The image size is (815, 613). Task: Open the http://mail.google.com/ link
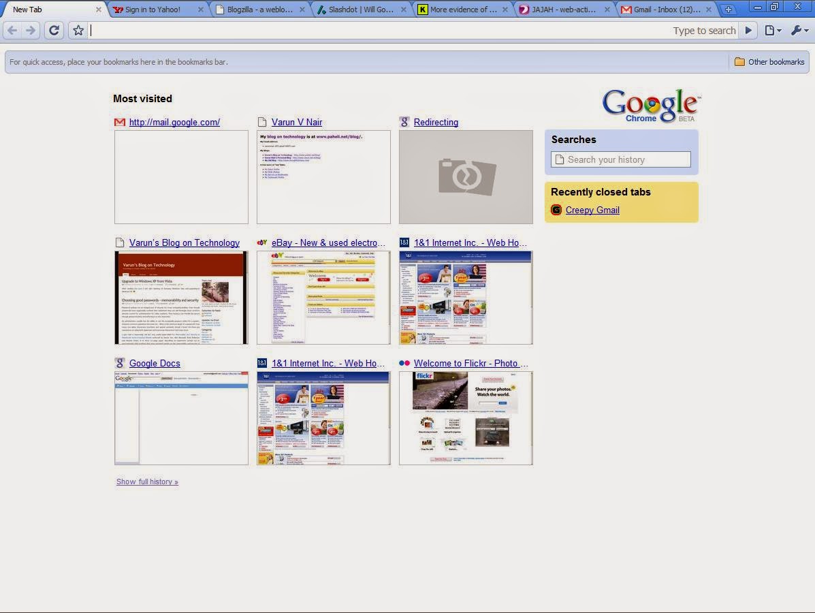pos(174,122)
